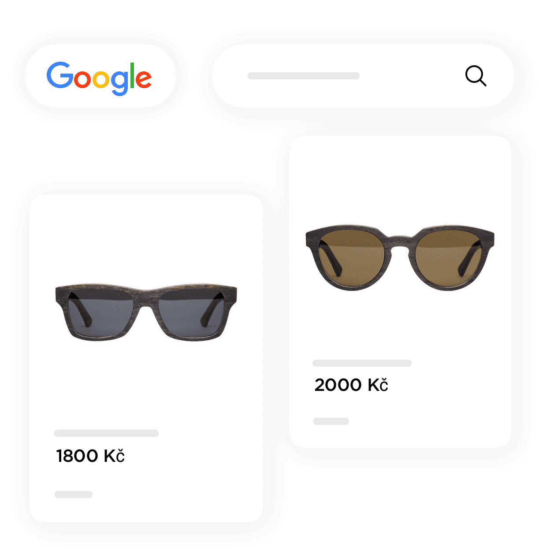The width and height of the screenshot is (550, 550).
Task: Click into the search bar field
Action: (363, 76)
